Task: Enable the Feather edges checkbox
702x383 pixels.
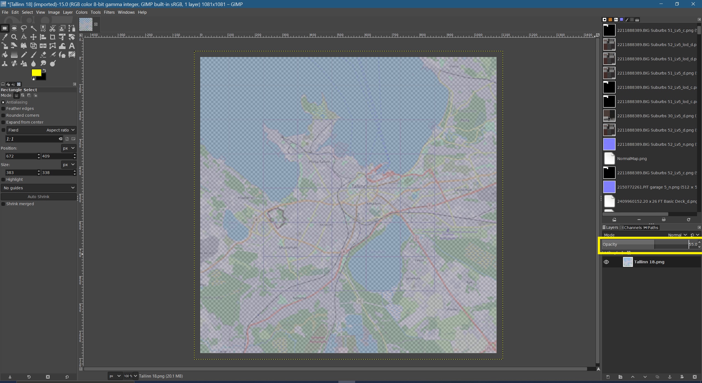Action: (x=3, y=108)
